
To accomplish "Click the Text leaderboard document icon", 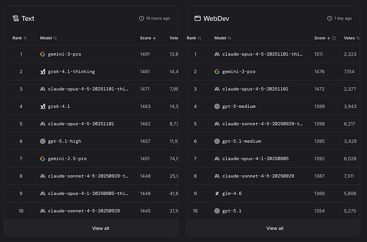I will point(15,18).
